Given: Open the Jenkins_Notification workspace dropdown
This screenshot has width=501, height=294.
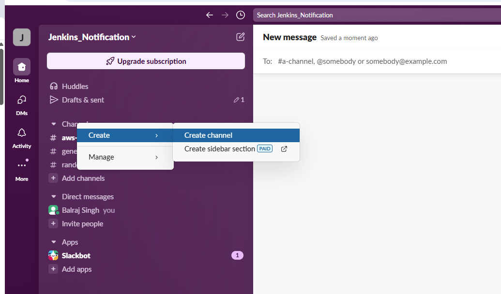Looking at the screenshot, I should point(92,37).
